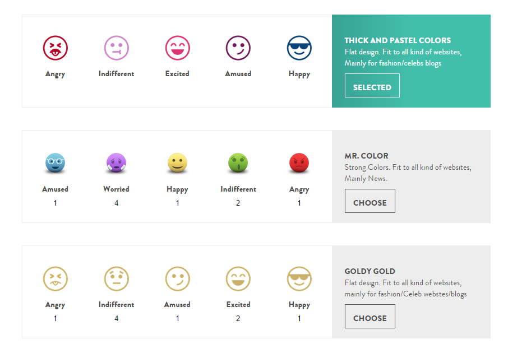Select the red Angry 3D emoji
Screen dimensions: 508x353
(x=299, y=163)
